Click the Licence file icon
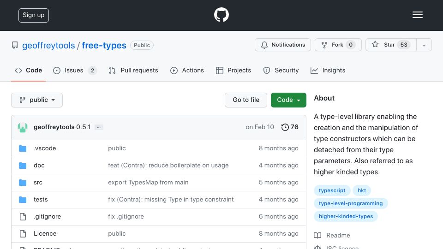This screenshot has width=443, height=249. [23, 233]
